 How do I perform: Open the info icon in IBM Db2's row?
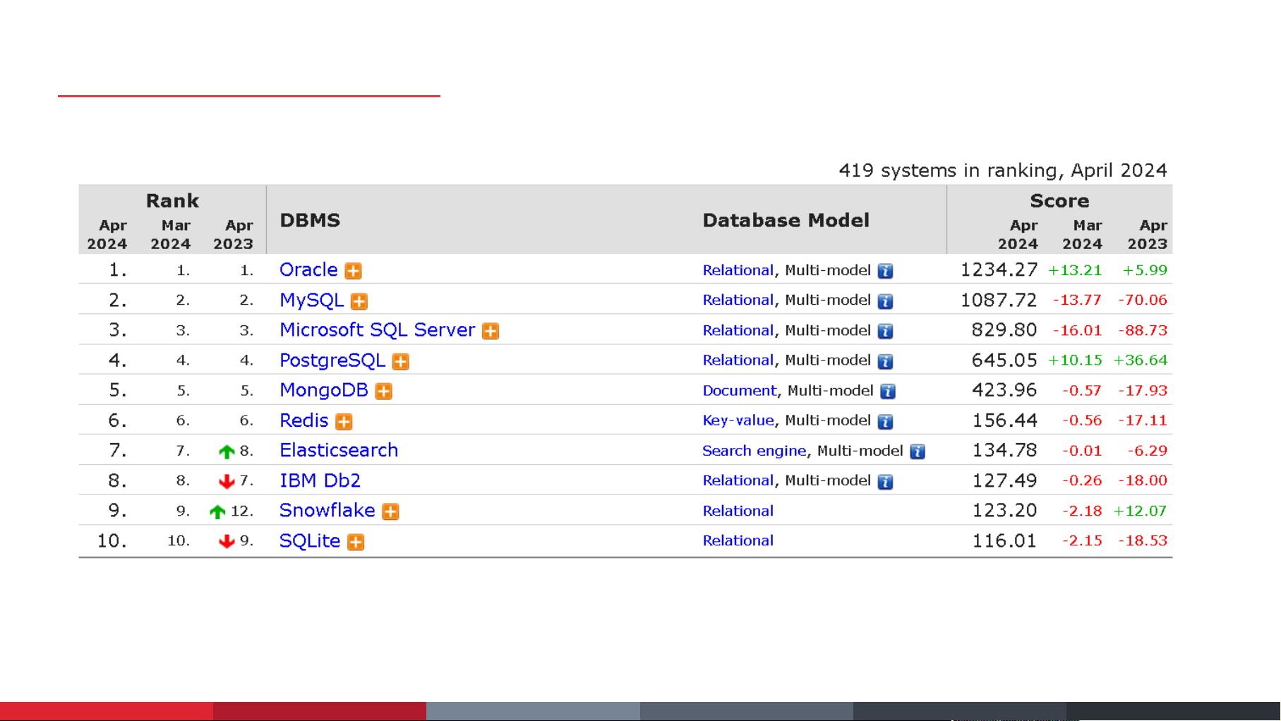885,482
